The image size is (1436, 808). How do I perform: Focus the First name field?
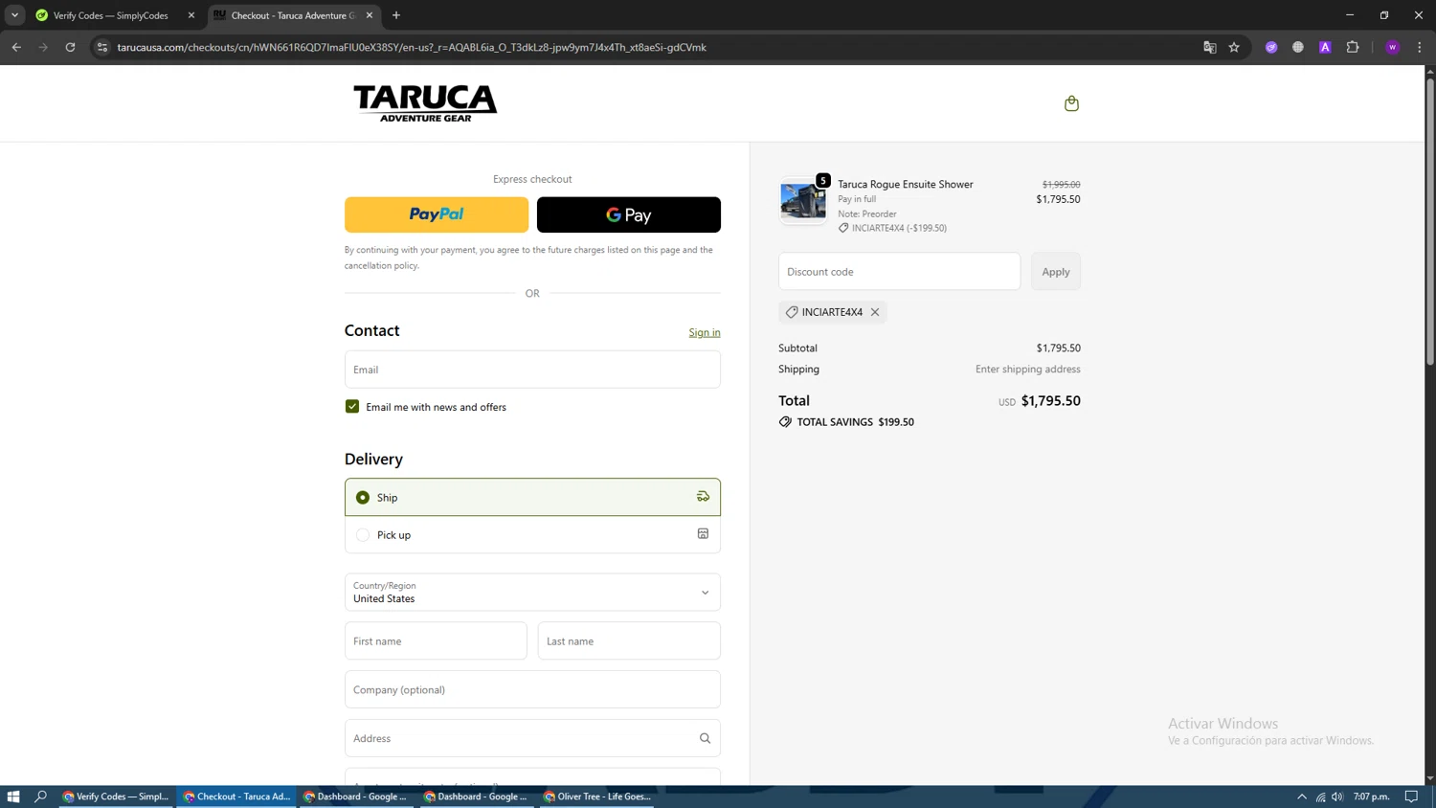click(436, 640)
